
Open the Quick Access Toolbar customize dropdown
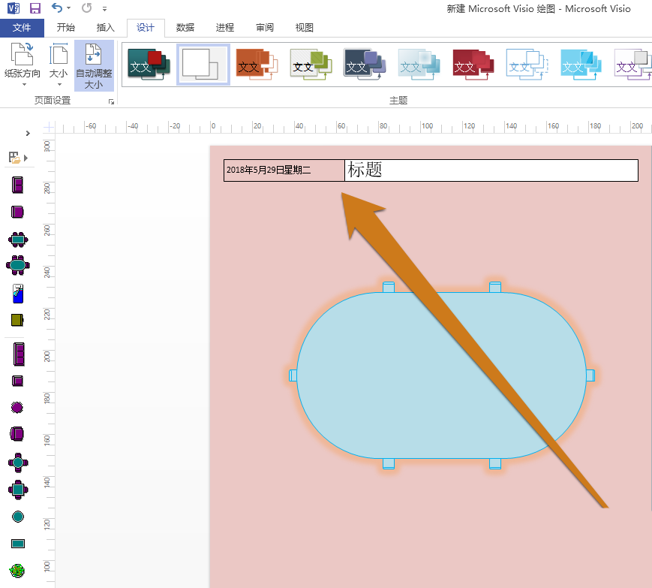pos(104,9)
